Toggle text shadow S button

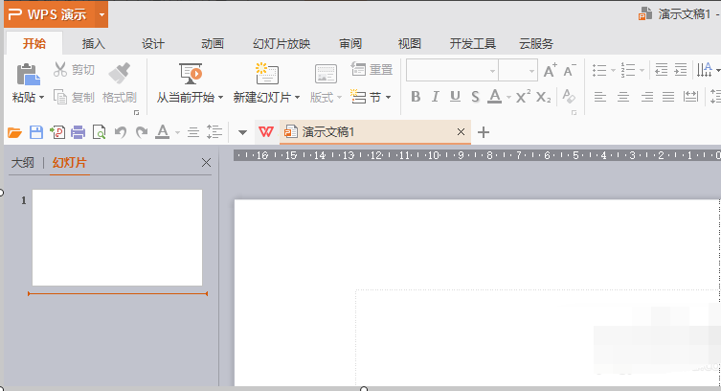pyautogui.click(x=475, y=97)
